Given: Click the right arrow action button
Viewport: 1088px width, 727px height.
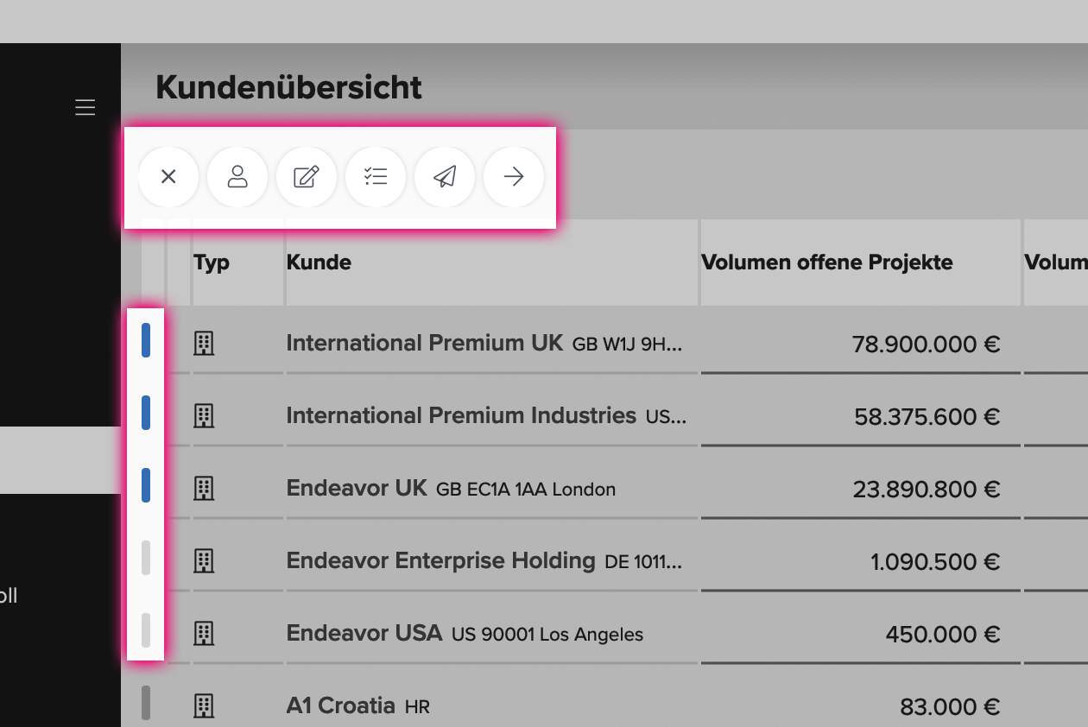Looking at the screenshot, I should click(514, 177).
